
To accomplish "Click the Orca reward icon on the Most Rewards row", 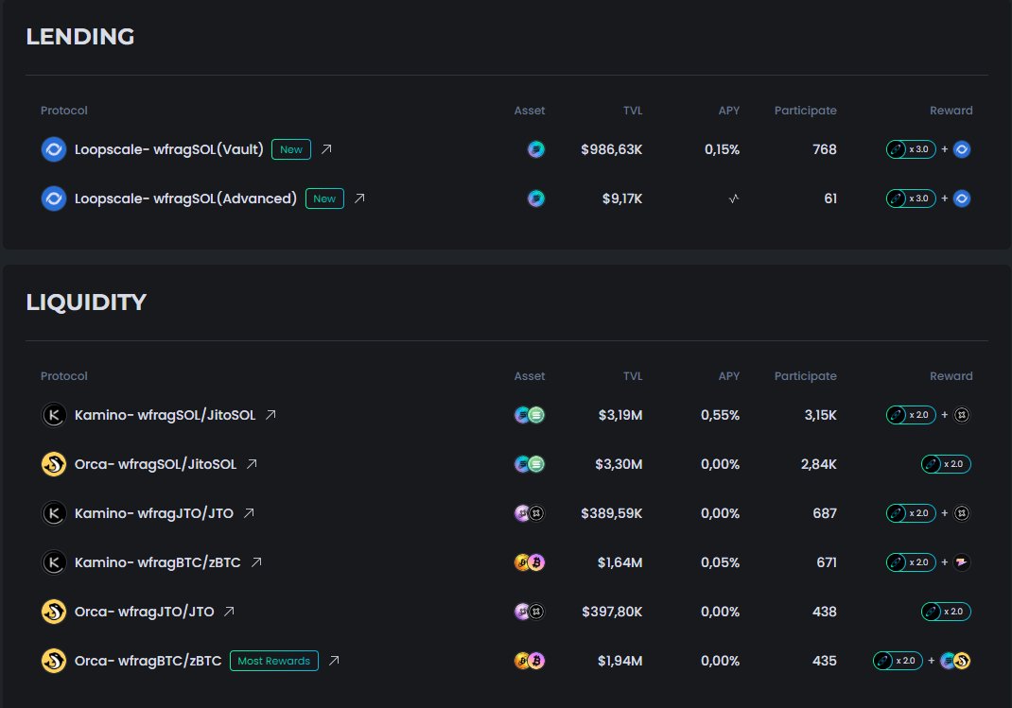I will point(965,661).
